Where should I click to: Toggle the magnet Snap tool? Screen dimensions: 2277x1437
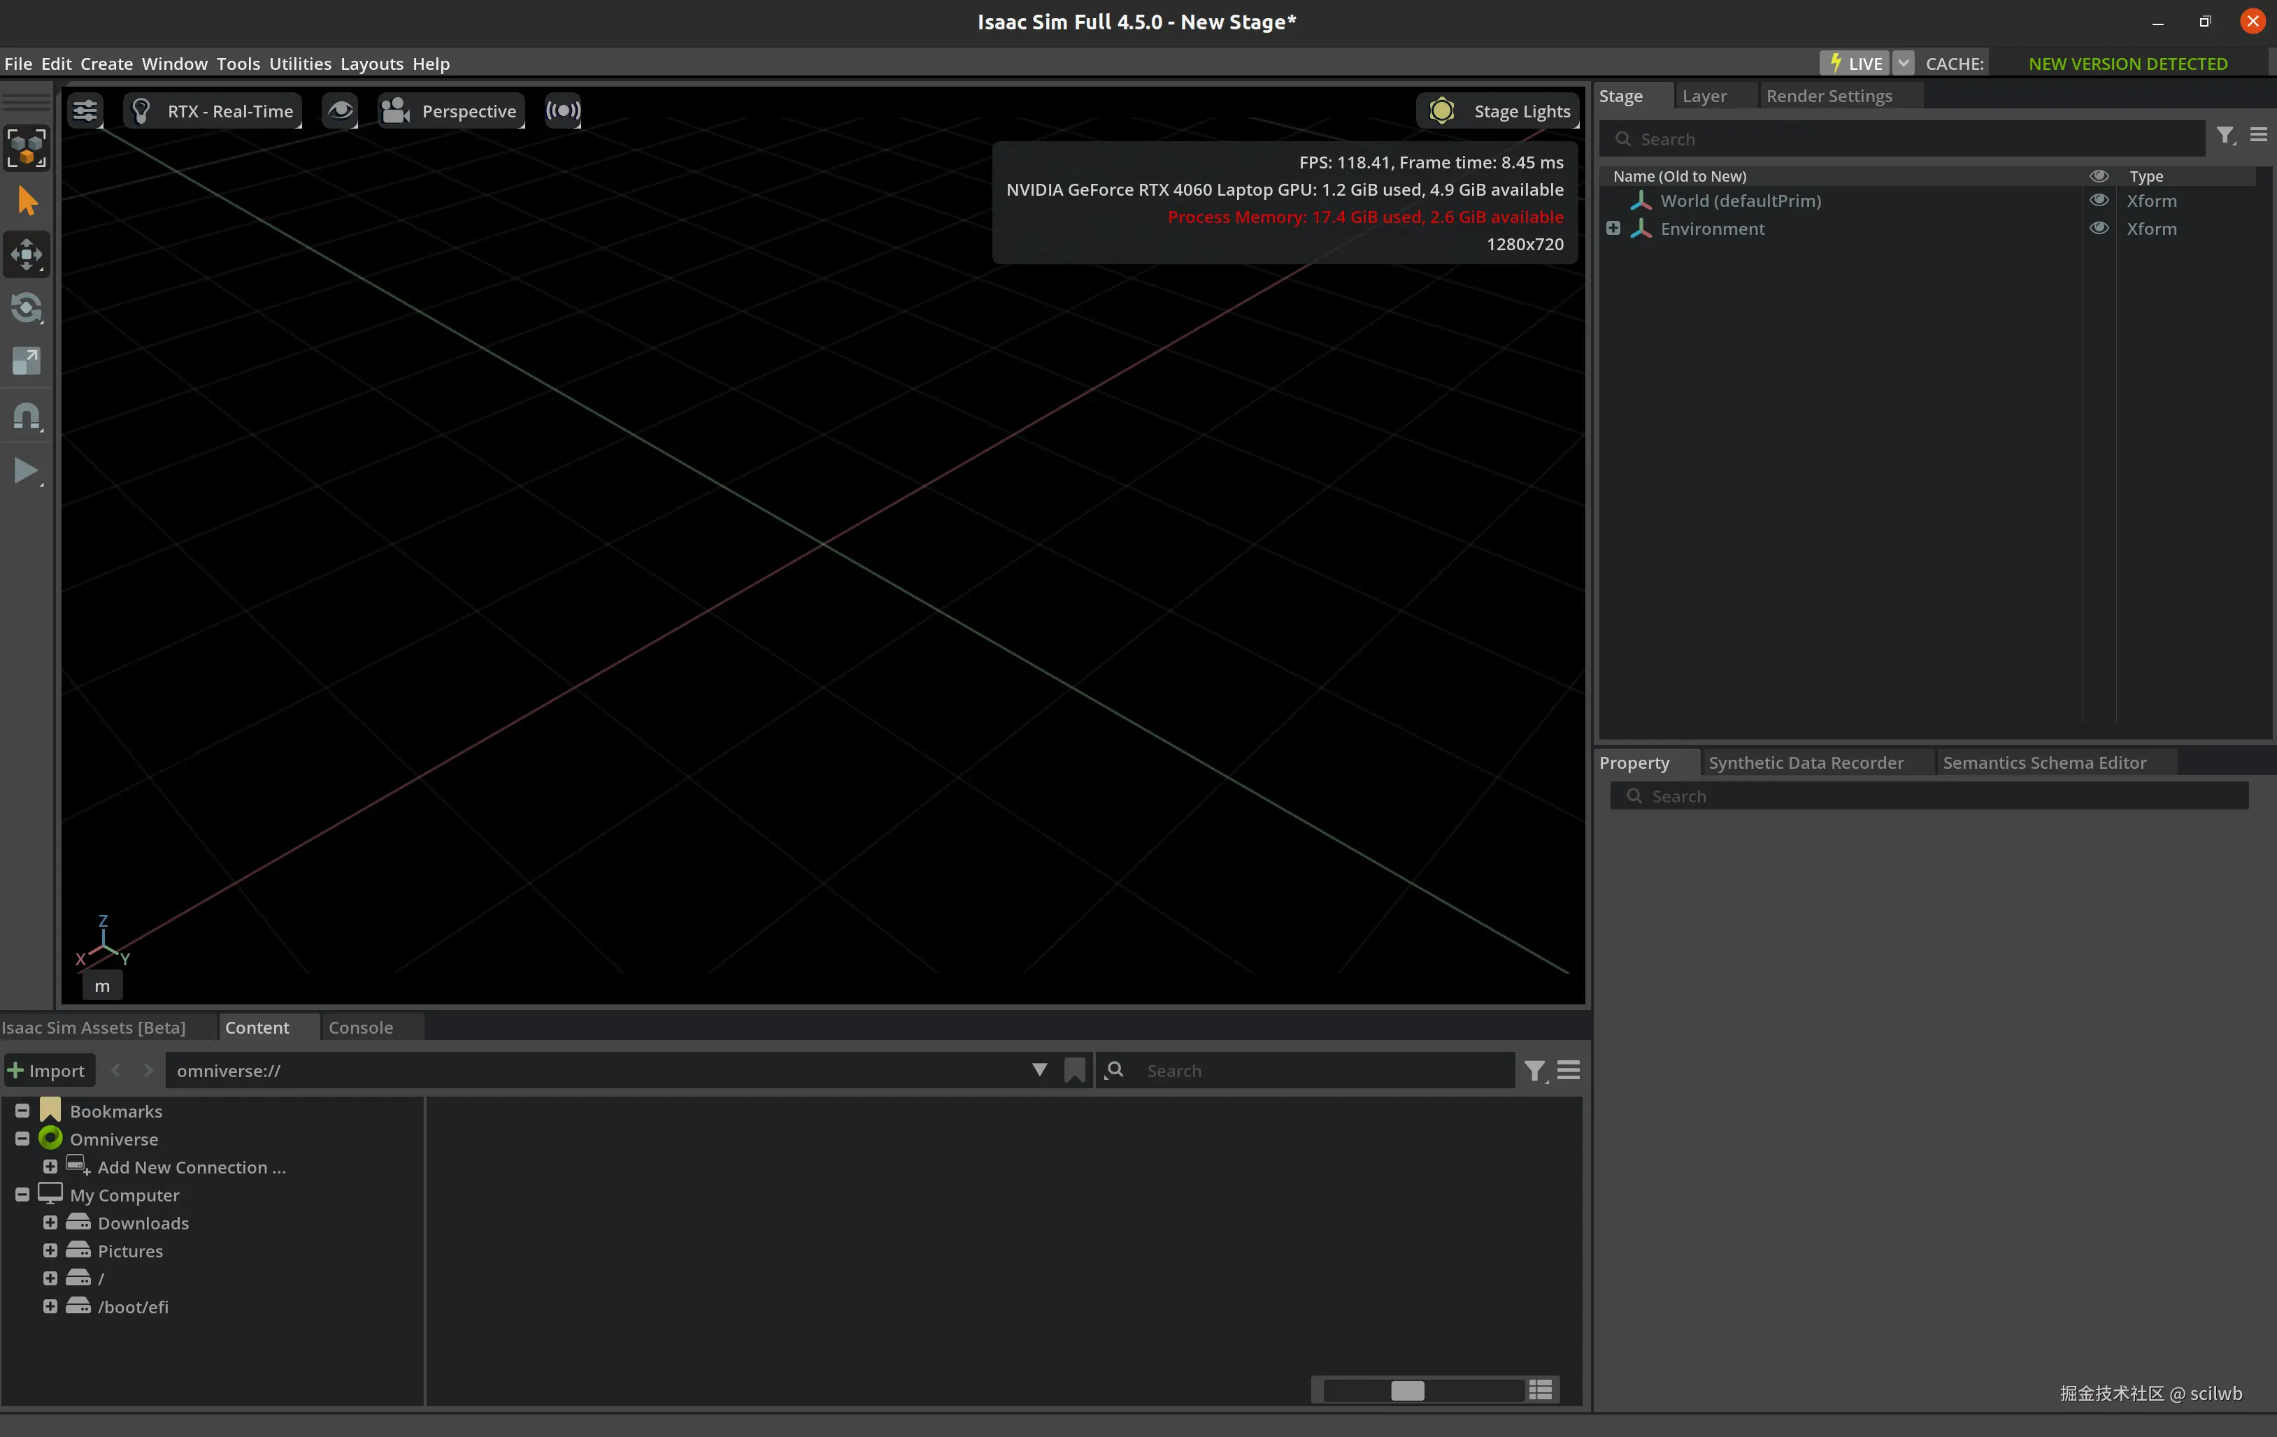pos(27,416)
